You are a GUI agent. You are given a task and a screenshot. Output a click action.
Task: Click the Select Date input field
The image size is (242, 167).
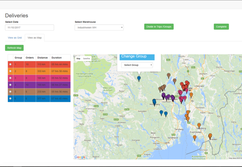(30, 28)
